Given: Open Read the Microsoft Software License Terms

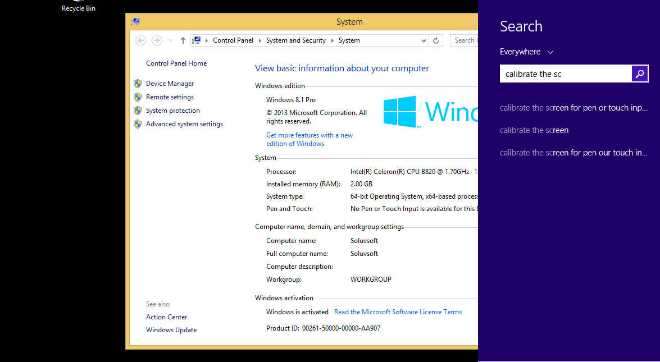Looking at the screenshot, I should 398,312.
